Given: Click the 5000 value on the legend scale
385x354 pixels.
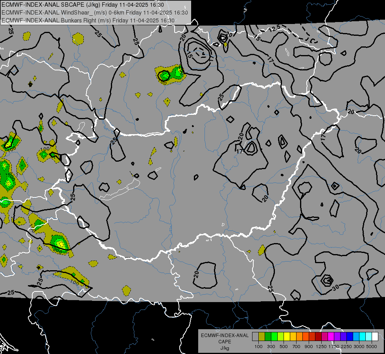Looking at the screenshot, I should pyautogui.click(x=372, y=347).
